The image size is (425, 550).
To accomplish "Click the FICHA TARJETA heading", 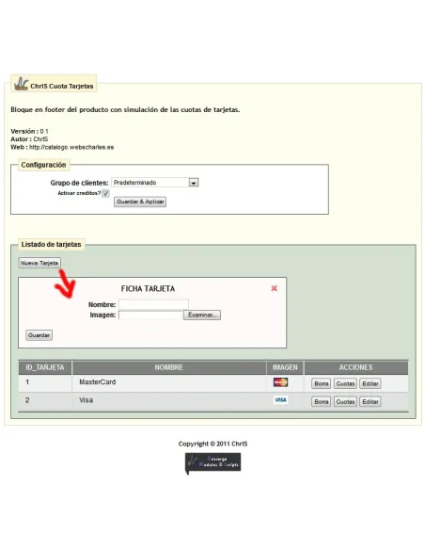I will pyautogui.click(x=148, y=289).
